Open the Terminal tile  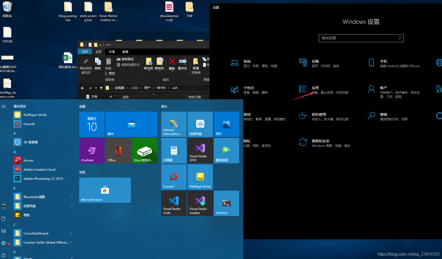click(227, 203)
